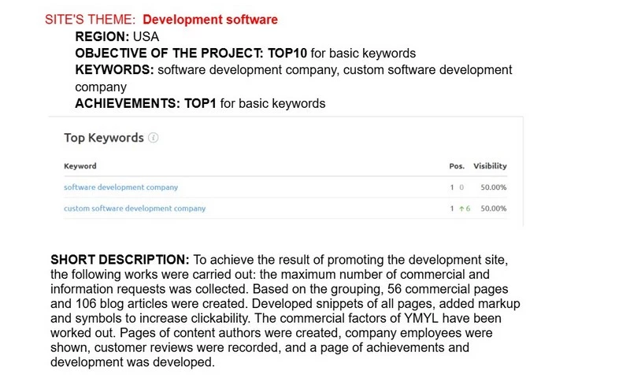Image resolution: width=630 pixels, height=378 pixels.
Task: Select the Keyword column header
Action: (80, 166)
